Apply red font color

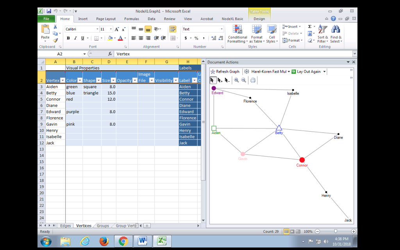120,38
